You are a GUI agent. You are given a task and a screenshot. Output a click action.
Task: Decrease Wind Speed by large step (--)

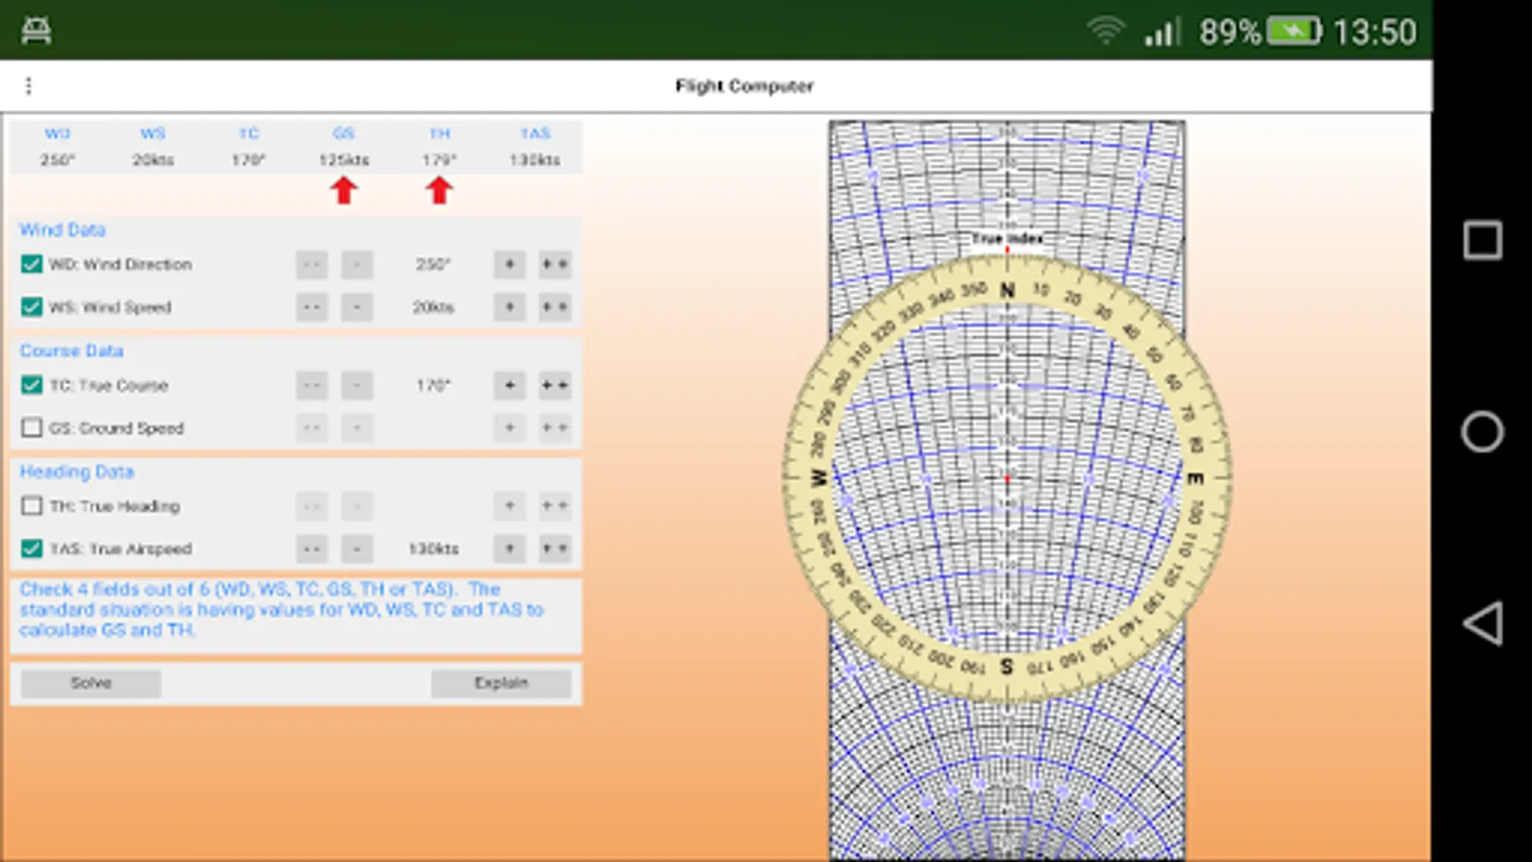[312, 306]
